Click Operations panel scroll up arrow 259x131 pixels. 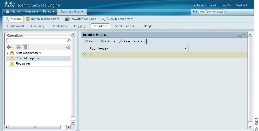[x=73, y=34]
